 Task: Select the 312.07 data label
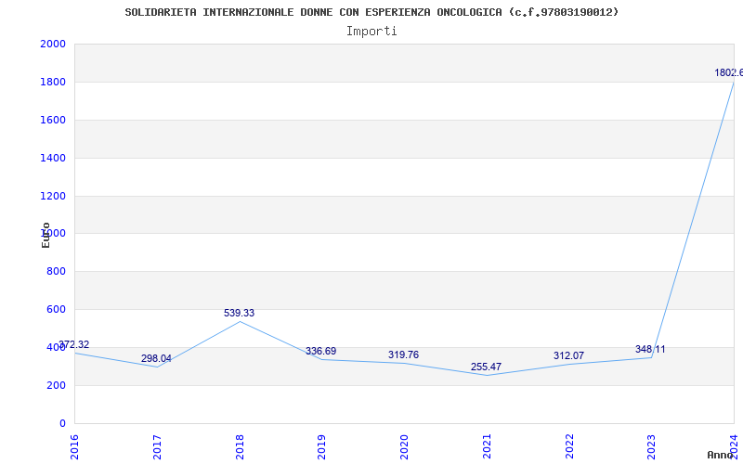point(568,355)
